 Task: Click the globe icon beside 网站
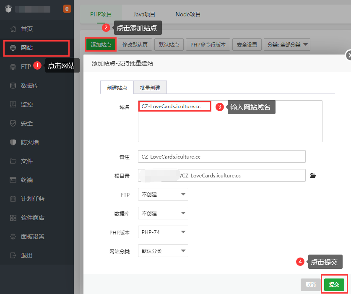click(x=13, y=48)
